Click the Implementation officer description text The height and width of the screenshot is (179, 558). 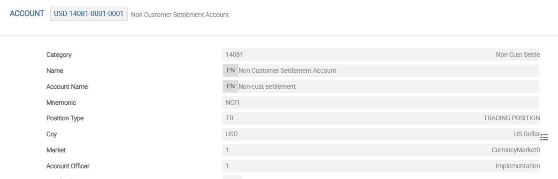(518, 166)
